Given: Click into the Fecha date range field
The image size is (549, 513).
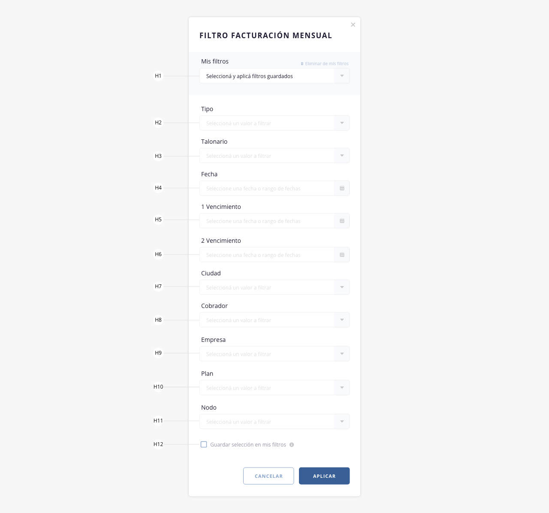Looking at the screenshot, I should coord(267,188).
